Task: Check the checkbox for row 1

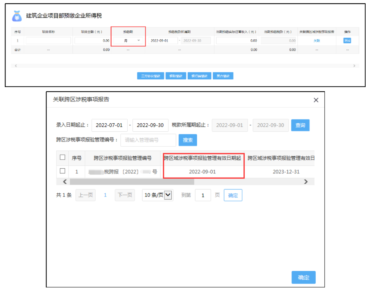Action: pos(63,171)
